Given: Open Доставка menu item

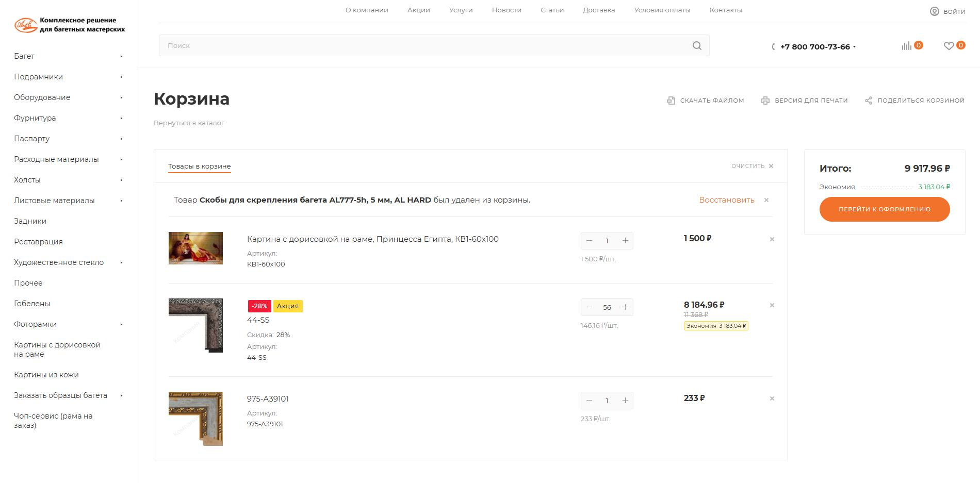Looking at the screenshot, I should 599,10.
